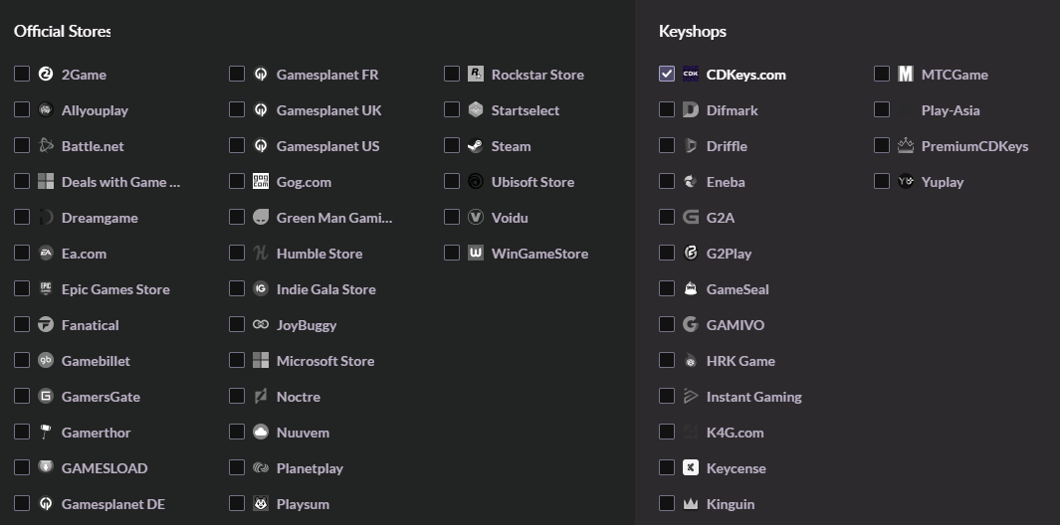The height and width of the screenshot is (525, 1060).
Task: Click the Humble Store logo icon
Action: [260, 253]
